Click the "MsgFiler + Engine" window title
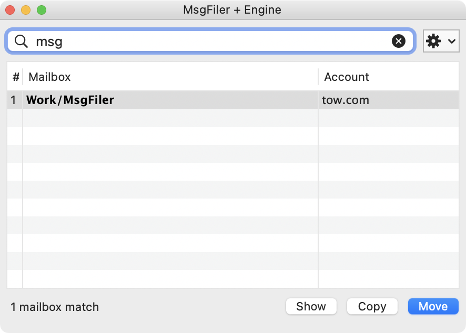This screenshot has width=466, height=333. [x=232, y=10]
